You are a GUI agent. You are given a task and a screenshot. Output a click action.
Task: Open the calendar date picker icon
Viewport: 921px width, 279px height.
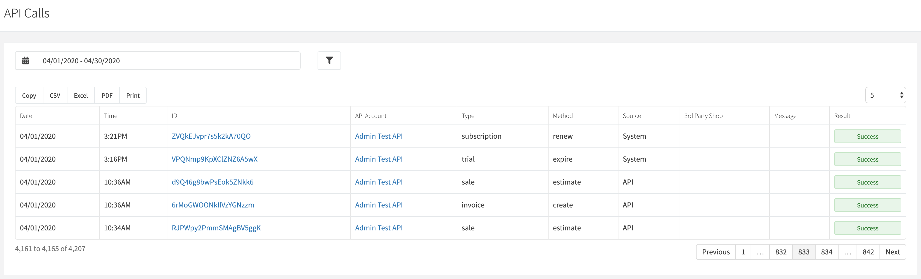(x=26, y=61)
